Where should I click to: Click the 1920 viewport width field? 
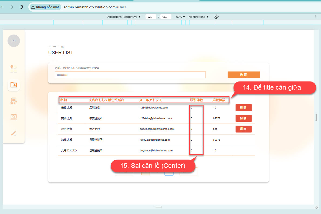coord(150,17)
